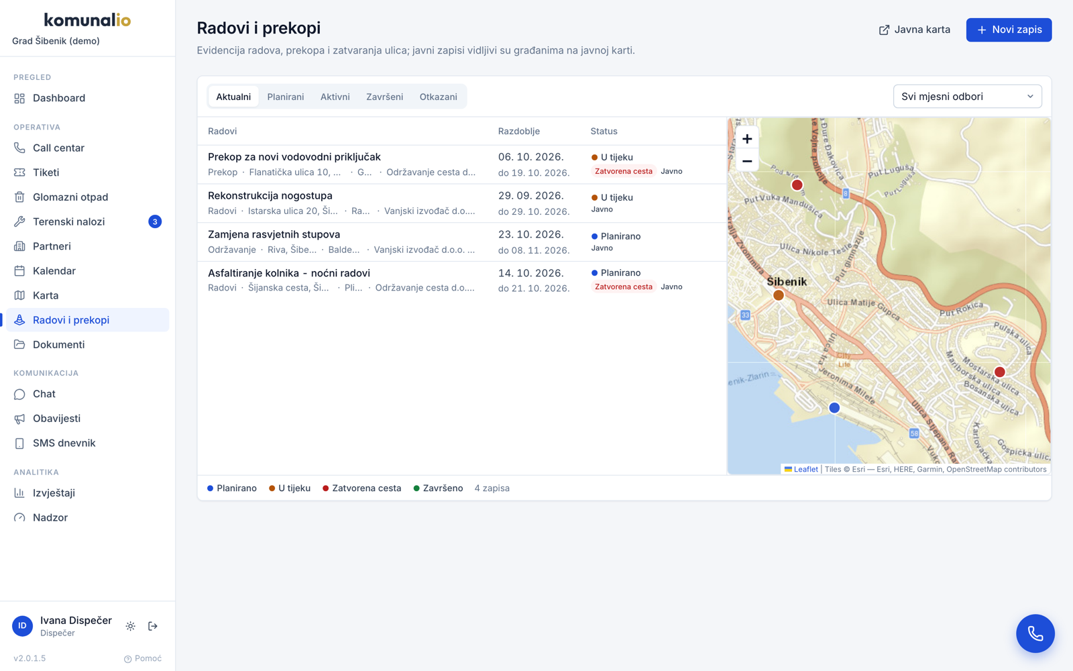Image resolution: width=1073 pixels, height=671 pixels.
Task: Switch to the Aktivni tab
Action: 335,97
